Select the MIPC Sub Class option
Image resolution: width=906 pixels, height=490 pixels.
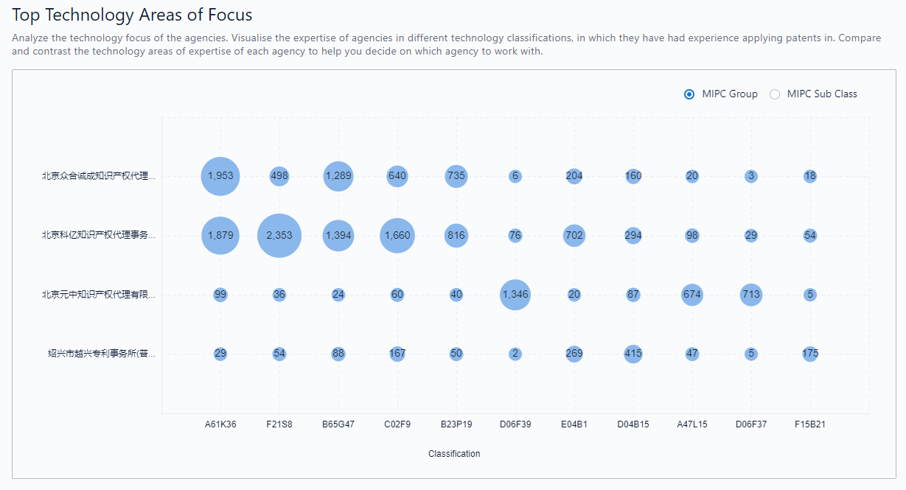coord(775,94)
